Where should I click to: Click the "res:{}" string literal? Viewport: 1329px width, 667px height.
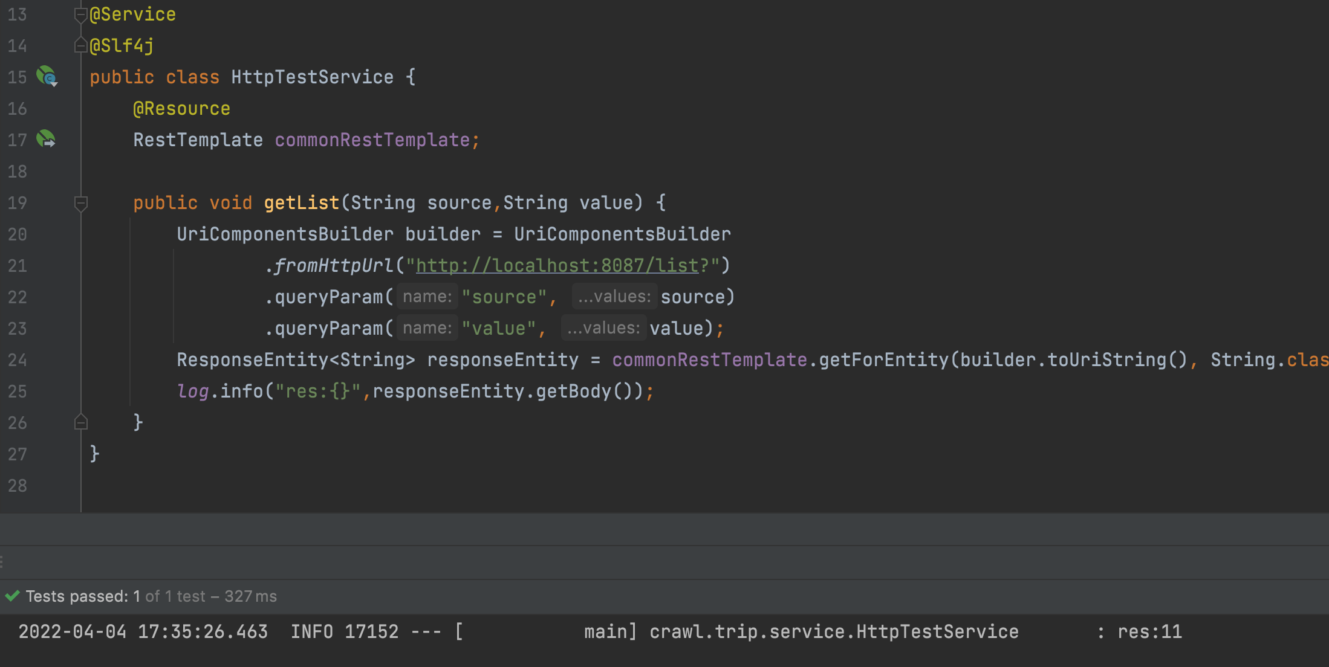[x=318, y=391]
